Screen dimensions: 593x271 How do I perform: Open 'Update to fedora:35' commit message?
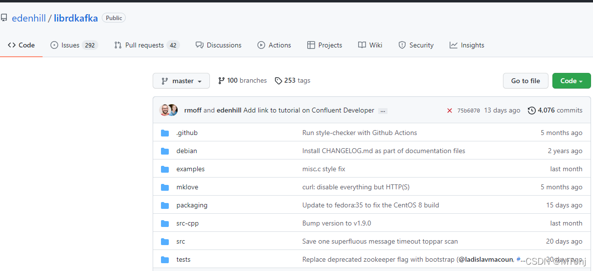[x=371, y=205]
